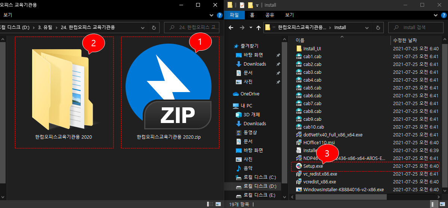
Task: Click horizontal scrollbar in Install file list
Action: pyautogui.click(x=341, y=197)
